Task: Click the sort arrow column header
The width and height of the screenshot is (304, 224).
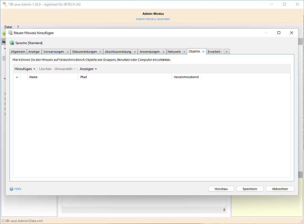Action: click(x=17, y=77)
